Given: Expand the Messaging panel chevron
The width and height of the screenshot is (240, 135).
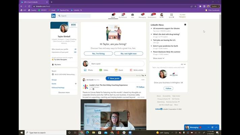Looking at the screenshot, I should [x=216, y=127].
